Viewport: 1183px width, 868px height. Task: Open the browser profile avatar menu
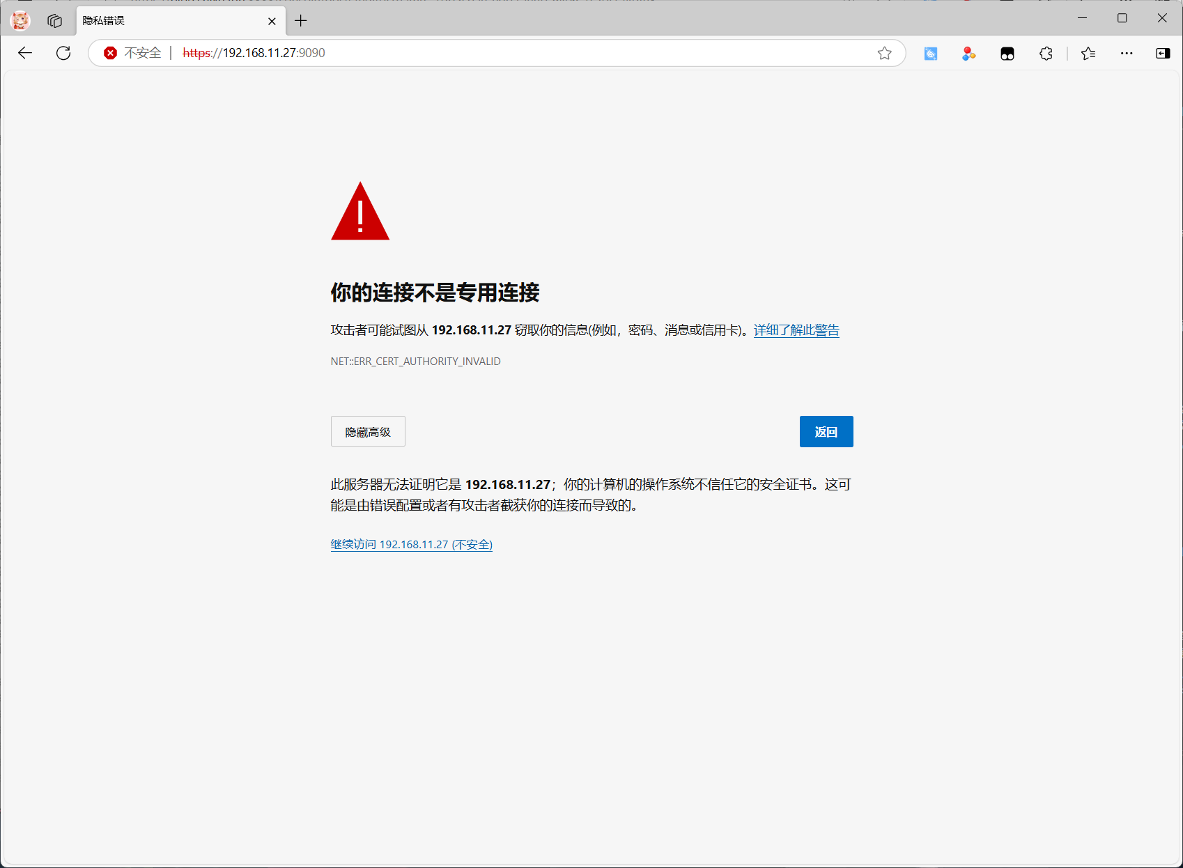point(20,20)
